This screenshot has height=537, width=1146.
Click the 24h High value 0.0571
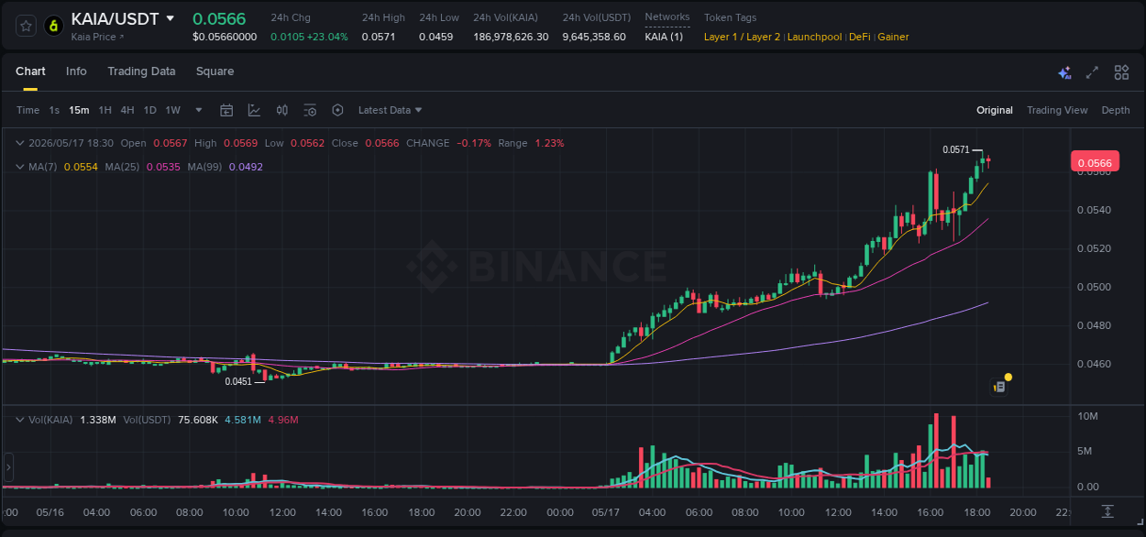tap(378, 37)
